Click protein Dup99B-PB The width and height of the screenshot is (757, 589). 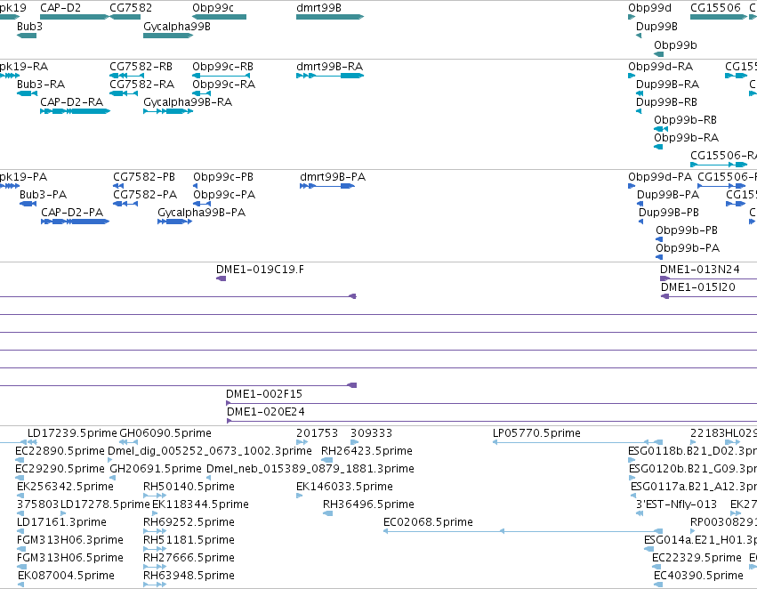[640, 222]
